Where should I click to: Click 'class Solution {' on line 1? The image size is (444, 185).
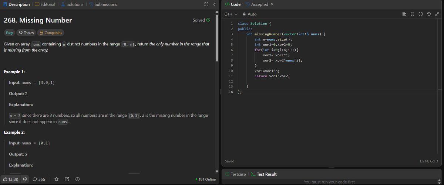(255, 24)
